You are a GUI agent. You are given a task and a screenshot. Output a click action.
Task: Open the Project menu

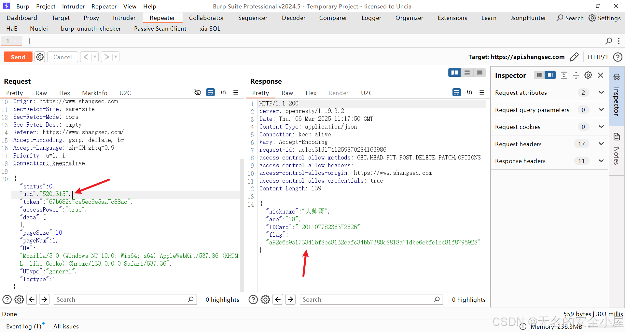click(x=46, y=6)
